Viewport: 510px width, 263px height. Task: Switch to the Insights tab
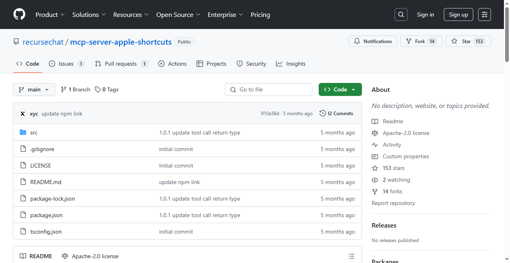291,64
